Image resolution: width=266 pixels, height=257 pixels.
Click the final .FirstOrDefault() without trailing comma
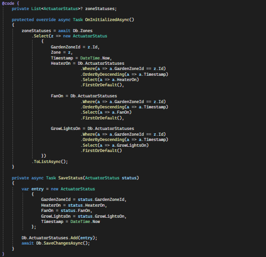coord(101,151)
